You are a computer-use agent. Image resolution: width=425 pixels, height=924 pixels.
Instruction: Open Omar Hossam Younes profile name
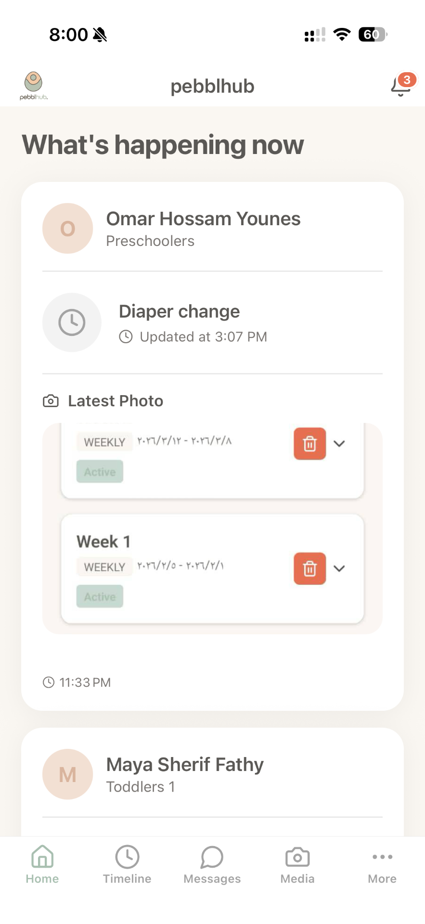203,219
